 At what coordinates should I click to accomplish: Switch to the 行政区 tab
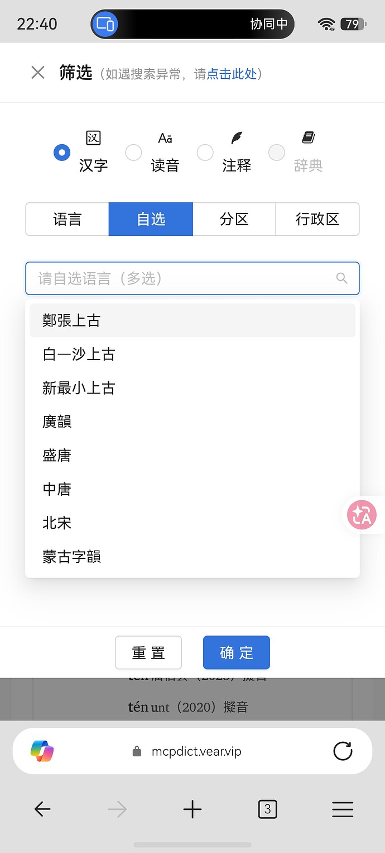click(317, 219)
